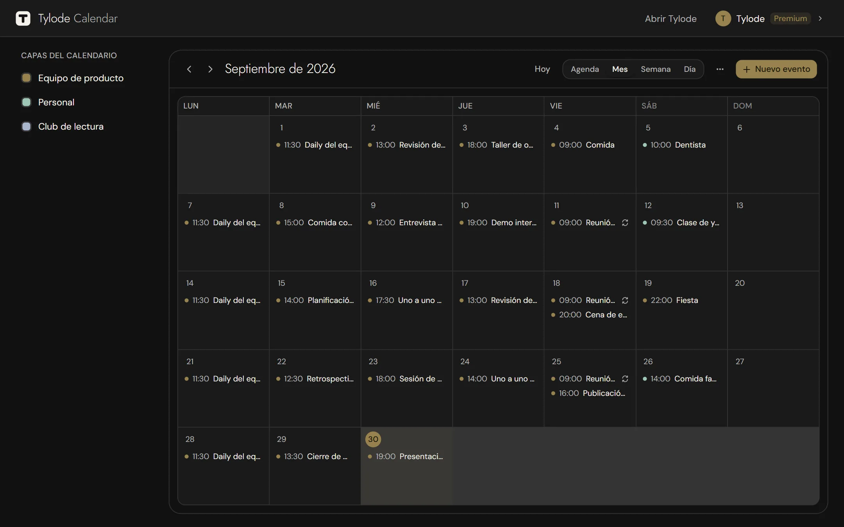This screenshot has height=527, width=844.
Task: Open 11:30 Daily event on day 14
Action: [x=223, y=300]
